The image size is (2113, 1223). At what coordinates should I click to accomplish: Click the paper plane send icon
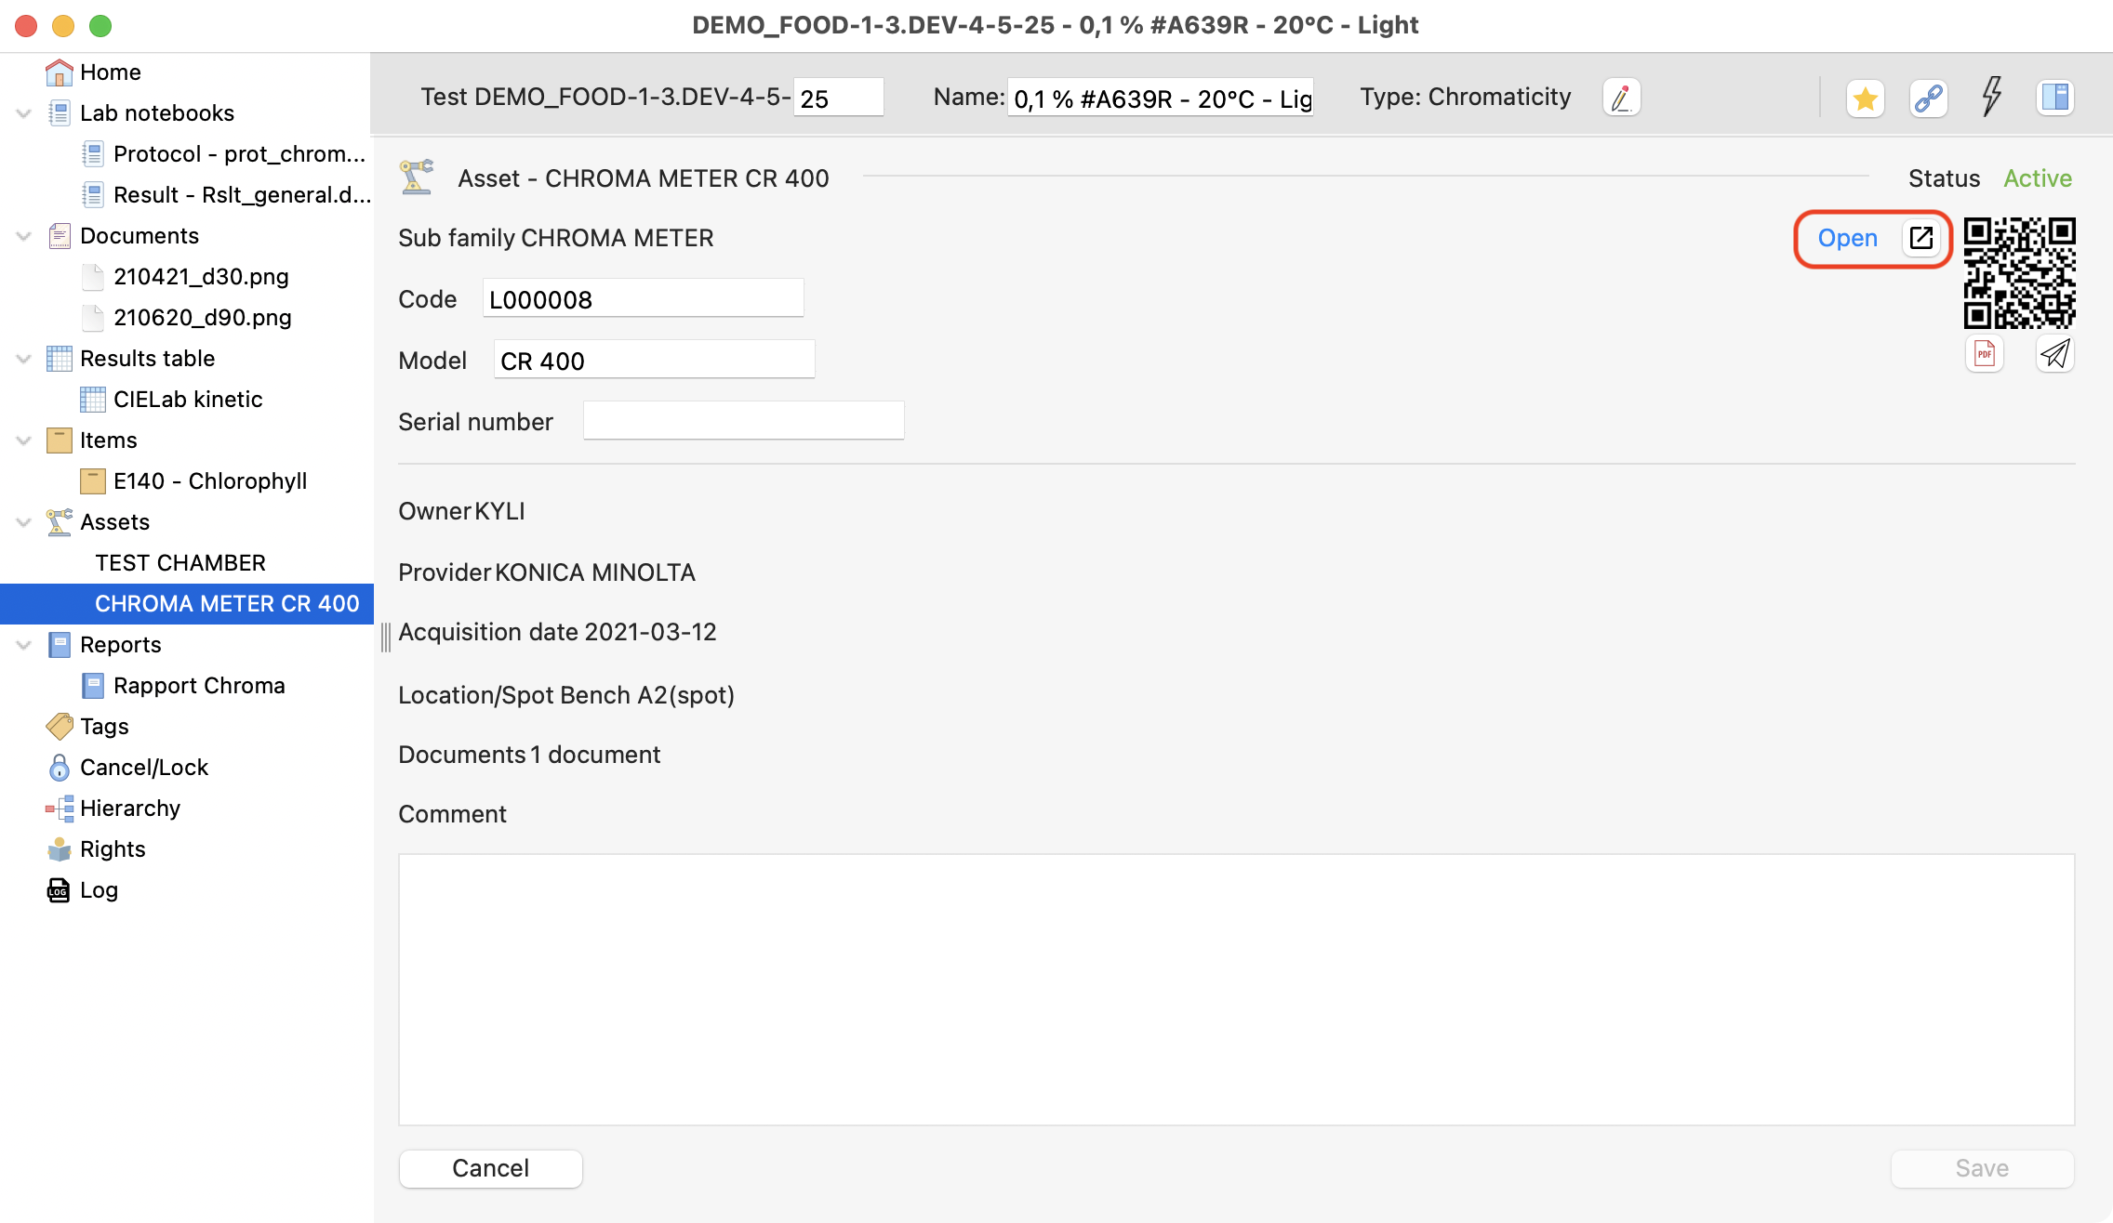2054,354
